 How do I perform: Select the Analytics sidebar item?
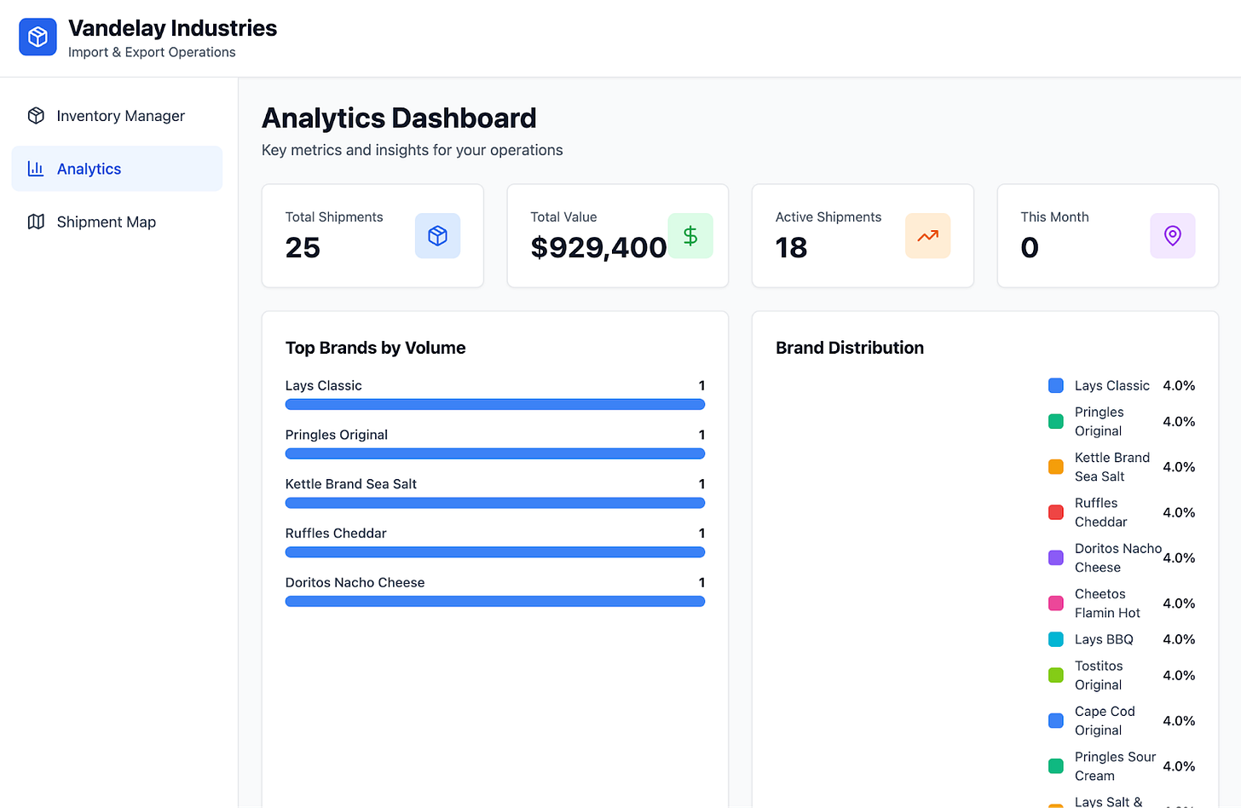pos(117,169)
